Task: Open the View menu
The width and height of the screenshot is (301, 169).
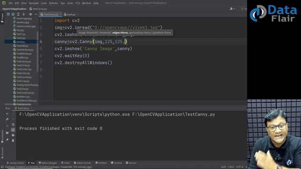Action: pos(24,3)
